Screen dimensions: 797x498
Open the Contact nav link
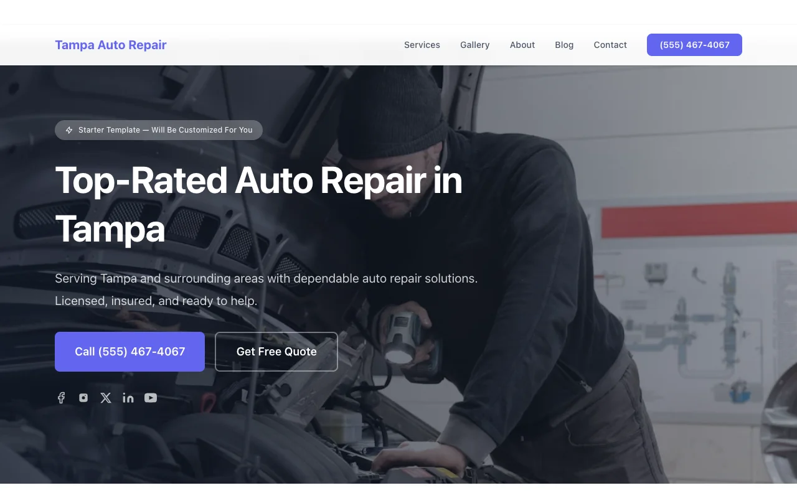[610, 45]
